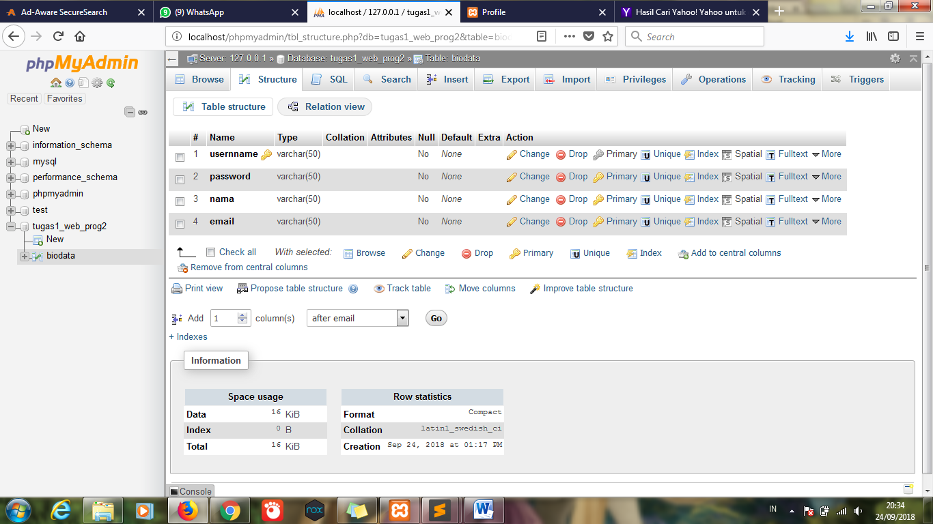This screenshot has height=524, width=933.
Task: Expand the biodata table node
Action: pyautogui.click(x=25, y=257)
